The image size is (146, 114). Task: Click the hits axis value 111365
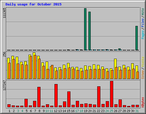(4, 13)
